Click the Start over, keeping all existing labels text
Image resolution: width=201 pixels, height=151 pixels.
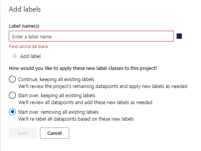[x=56, y=96]
